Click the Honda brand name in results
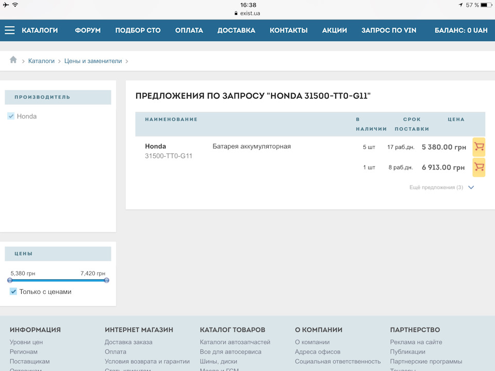This screenshot has width=495, height=371. (155, 146)
